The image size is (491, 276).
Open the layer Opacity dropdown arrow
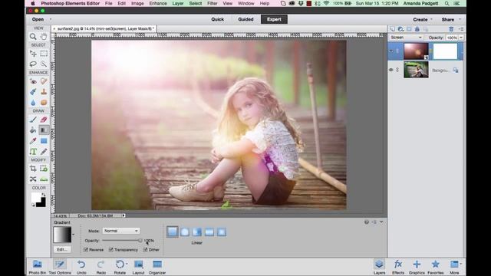tap(461, 38)
